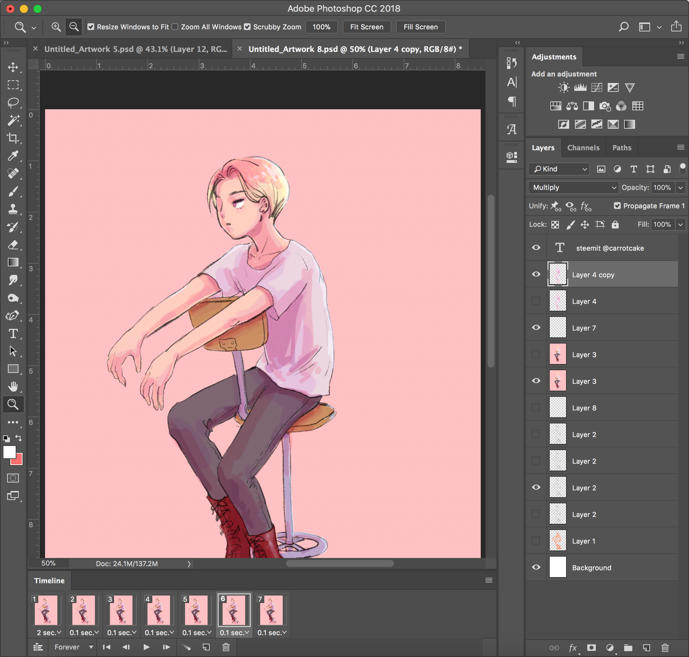This screenshot has width=689, height=657.
Task: Open the Multiply blend mode dropdown
Action: (573, 188)
